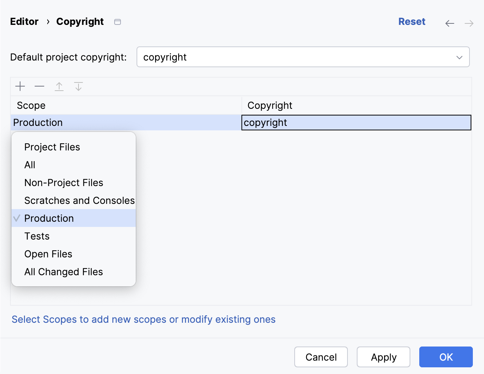The image size is (484, 374).
Task: Click the icon beside the Copyright breadcrumb
Action: pos(117,22)
